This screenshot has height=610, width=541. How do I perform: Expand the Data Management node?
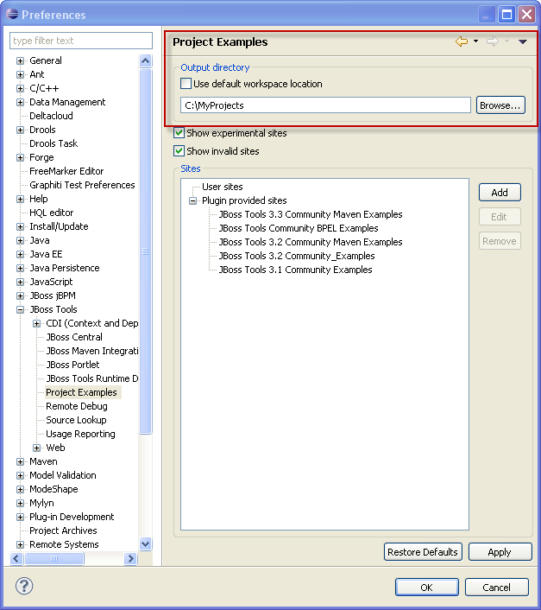20,102
